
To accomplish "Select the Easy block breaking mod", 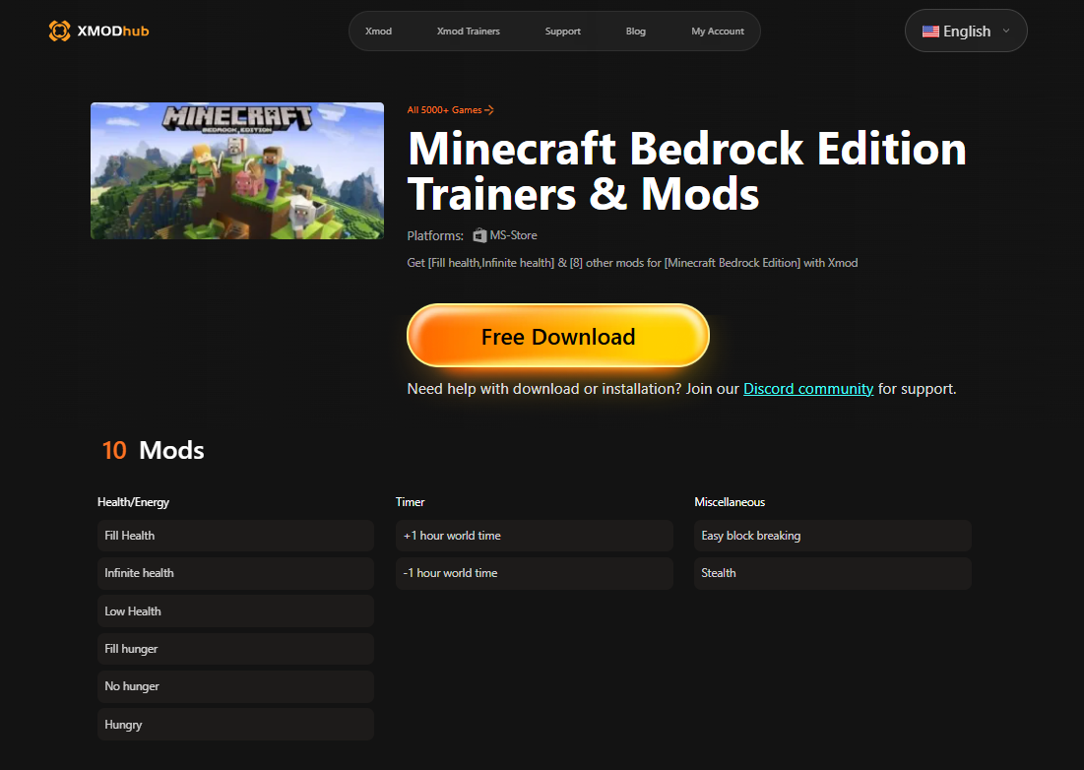I will coord(833,536).
